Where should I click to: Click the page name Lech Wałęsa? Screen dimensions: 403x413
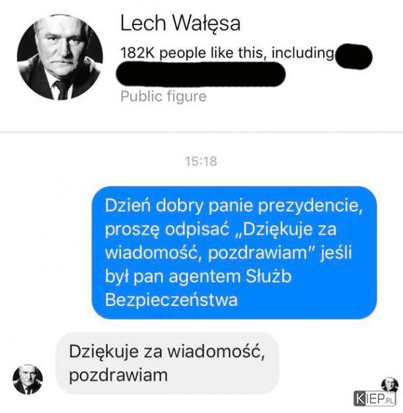click(180, 24)
